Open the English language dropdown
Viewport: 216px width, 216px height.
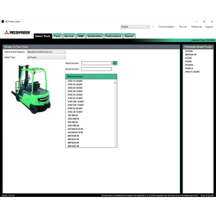click(135, 27)
